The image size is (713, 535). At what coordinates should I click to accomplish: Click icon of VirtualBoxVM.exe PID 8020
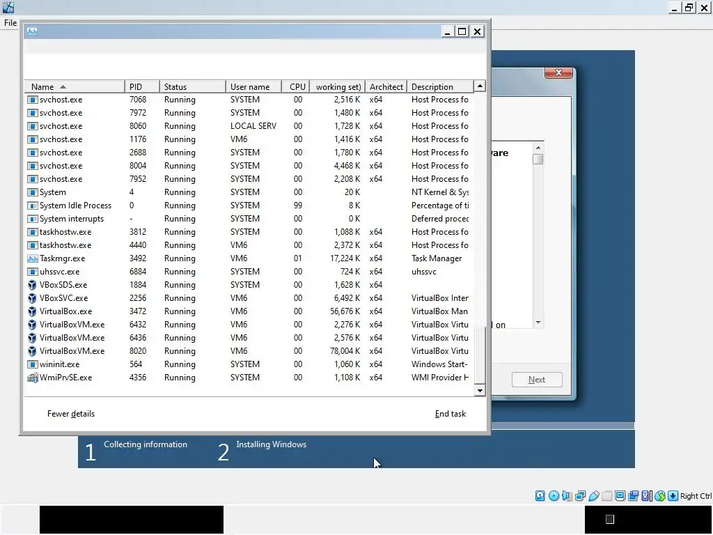click(32, 351)
